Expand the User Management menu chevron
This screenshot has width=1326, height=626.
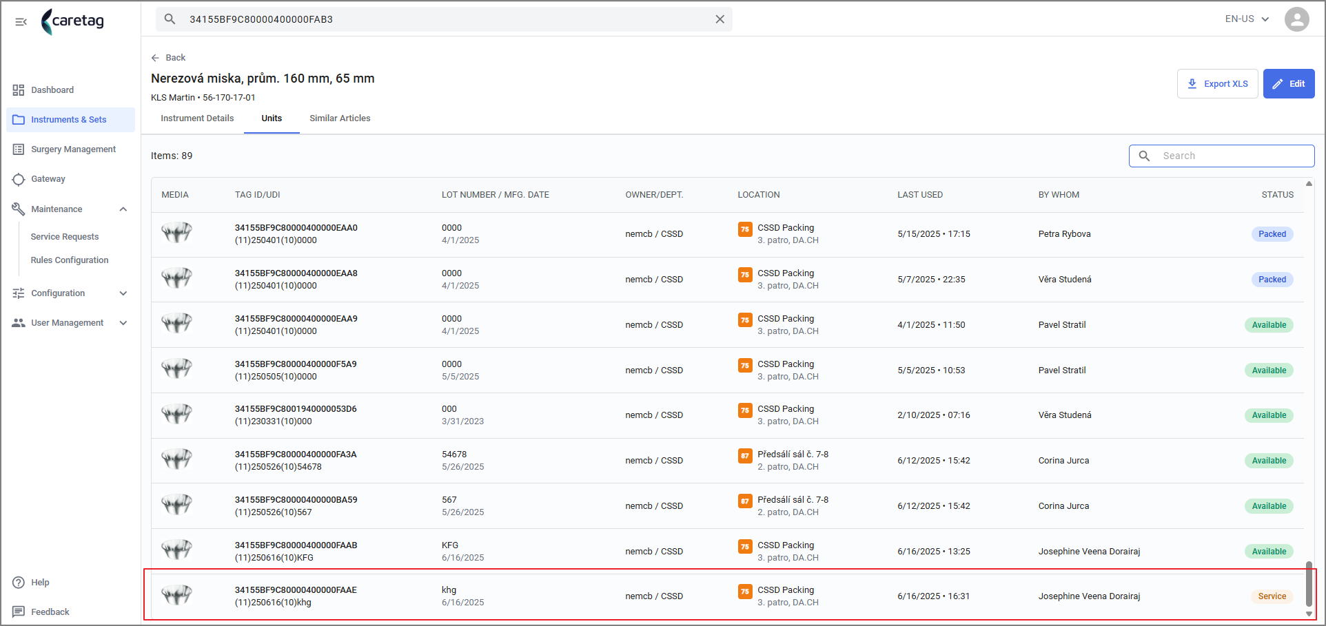point(123,323)
